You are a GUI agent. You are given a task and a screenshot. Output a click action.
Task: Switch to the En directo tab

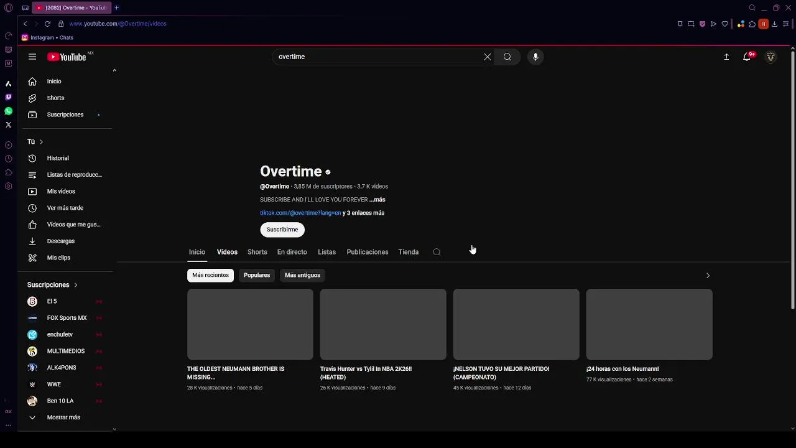pyautogui.click(x=292, y=252)
